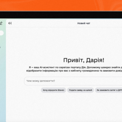This screenshot has height=122, width=122.
Task: Click the black top bar of the window
Action: coord(61,15)
